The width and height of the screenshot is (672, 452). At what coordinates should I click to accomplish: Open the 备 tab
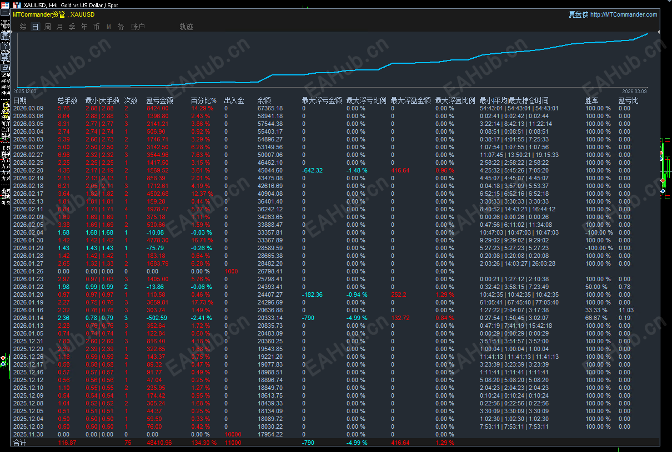coord(121,27)
